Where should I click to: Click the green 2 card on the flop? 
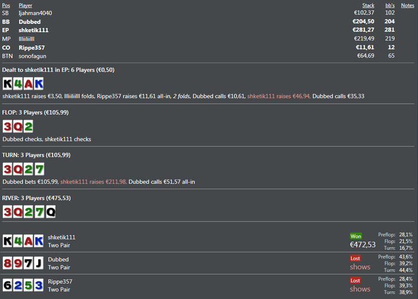28,127
